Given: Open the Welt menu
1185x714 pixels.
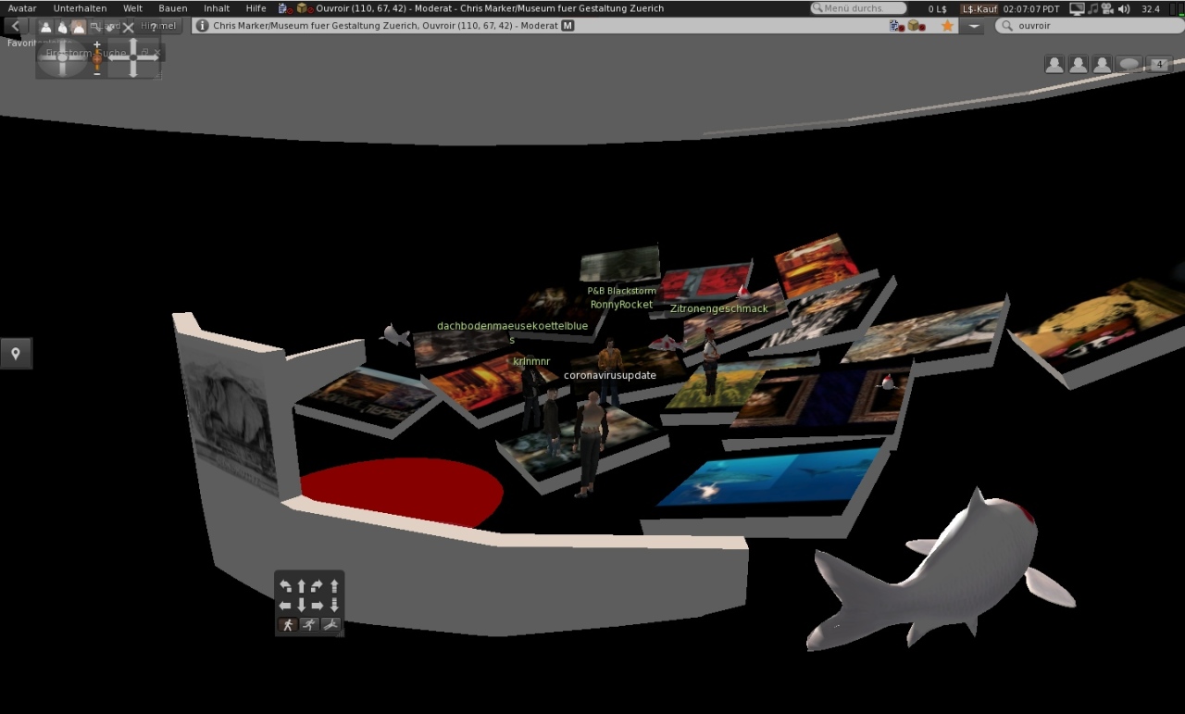Looking at the screenshot, I should [132, 7].
